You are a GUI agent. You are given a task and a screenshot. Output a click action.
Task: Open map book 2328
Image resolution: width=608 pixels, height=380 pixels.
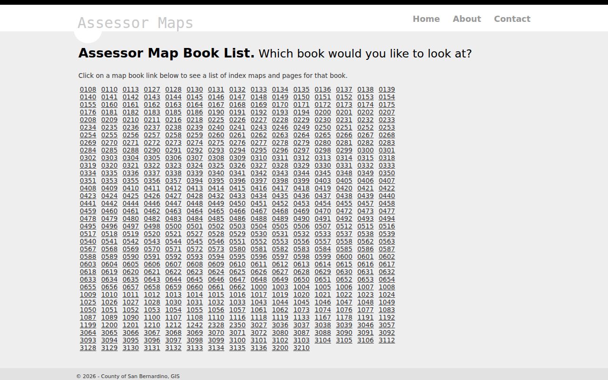[x=216, y=325]
